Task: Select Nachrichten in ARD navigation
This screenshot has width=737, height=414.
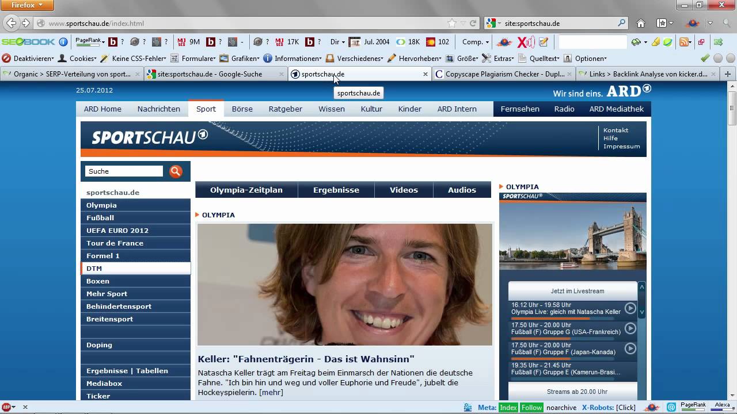Action: click(159, 109)
